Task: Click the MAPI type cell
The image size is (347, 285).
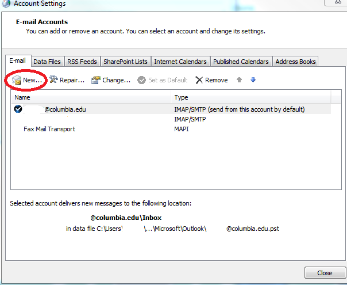Action: (182, 129)
